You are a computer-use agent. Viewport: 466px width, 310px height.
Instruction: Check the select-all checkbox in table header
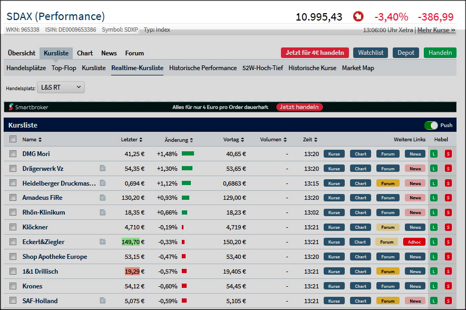click(13, 140)
